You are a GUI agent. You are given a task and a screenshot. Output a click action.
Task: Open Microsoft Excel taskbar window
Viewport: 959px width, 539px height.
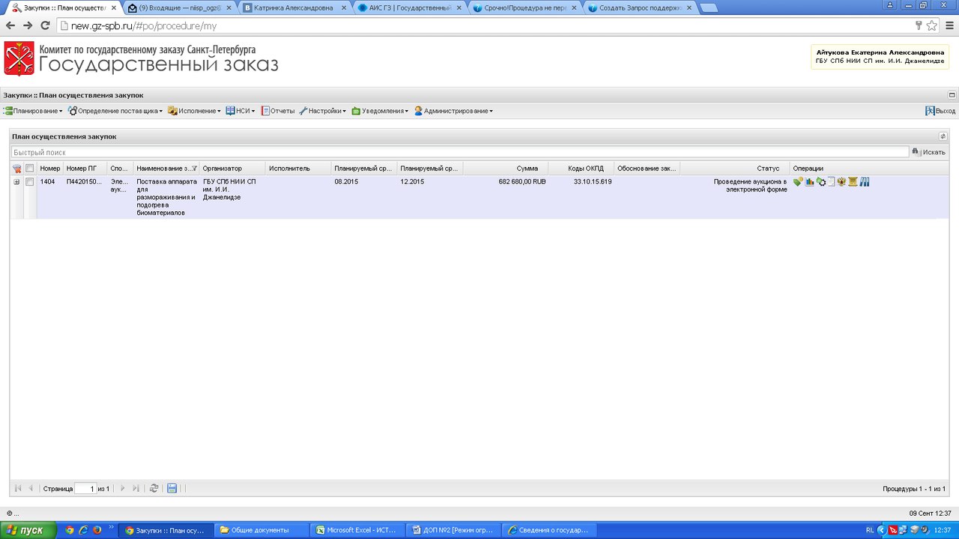coord(357,530)
